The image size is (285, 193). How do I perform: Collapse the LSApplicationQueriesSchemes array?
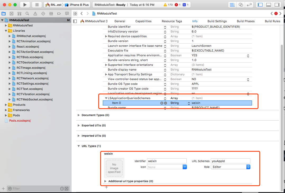pyautogui.click(x=106, y=98)
